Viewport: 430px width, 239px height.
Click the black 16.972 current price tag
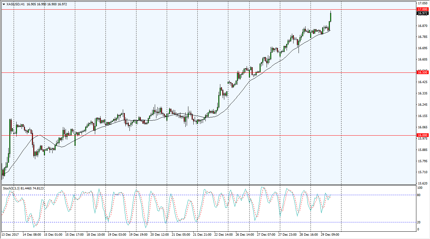tap(422, 13)
